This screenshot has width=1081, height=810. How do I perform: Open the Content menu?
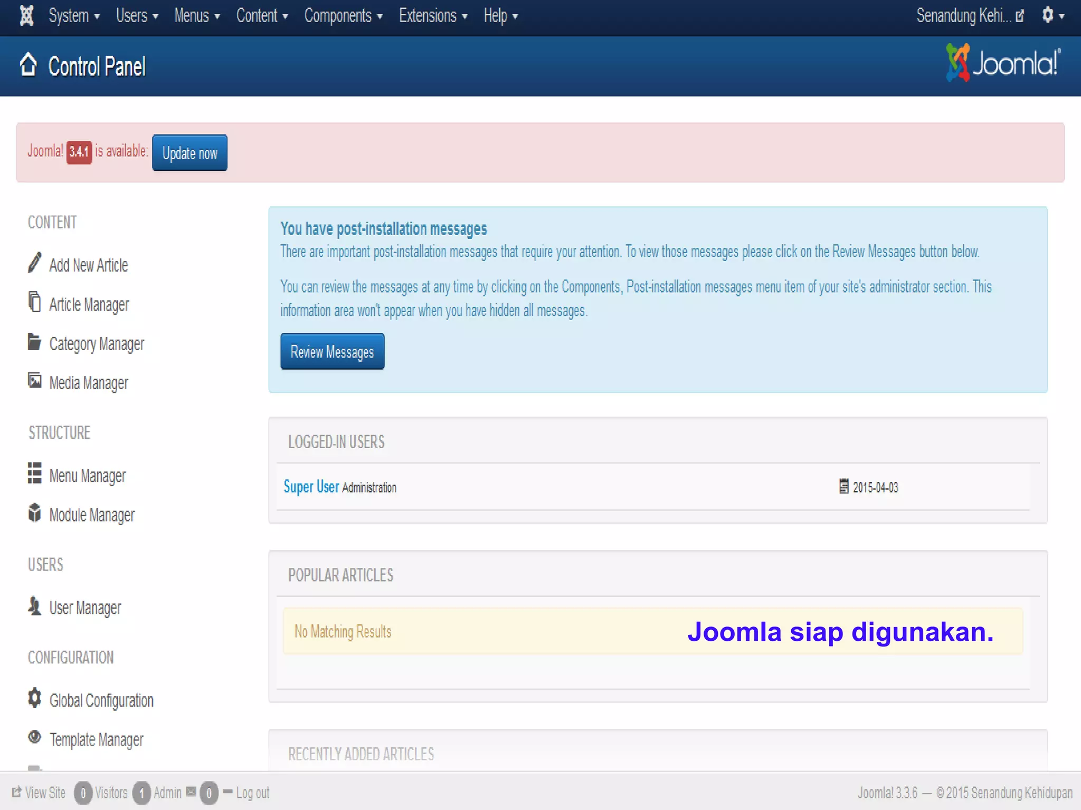[x=262, y=16]
